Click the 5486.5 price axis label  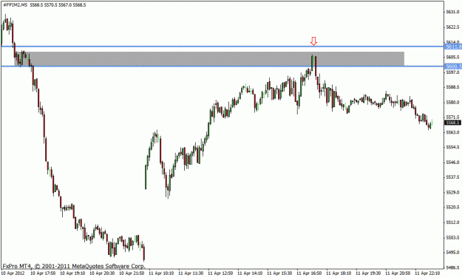453,267
